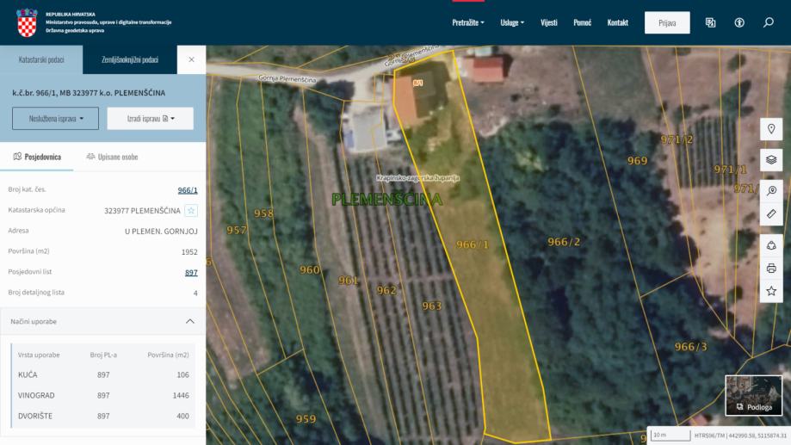The image size is (791, 445).
Task: Select the ruler measurement tool
Action: pyautogui.click(x=771, y=214)
